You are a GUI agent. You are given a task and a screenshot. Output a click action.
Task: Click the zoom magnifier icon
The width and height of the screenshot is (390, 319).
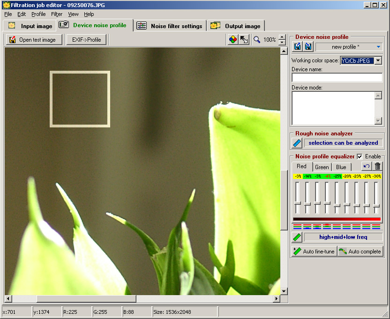257,40
